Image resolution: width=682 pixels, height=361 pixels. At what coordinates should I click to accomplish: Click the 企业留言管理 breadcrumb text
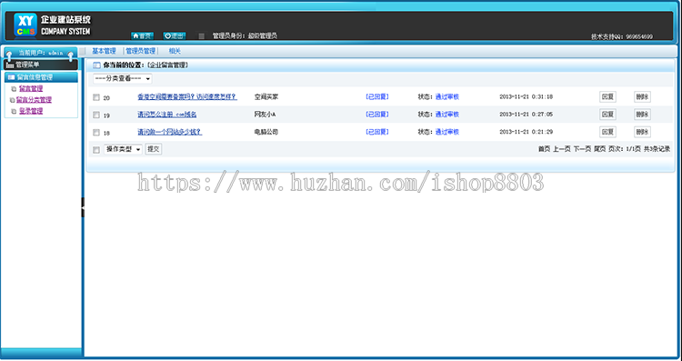(x=168, y=65)
